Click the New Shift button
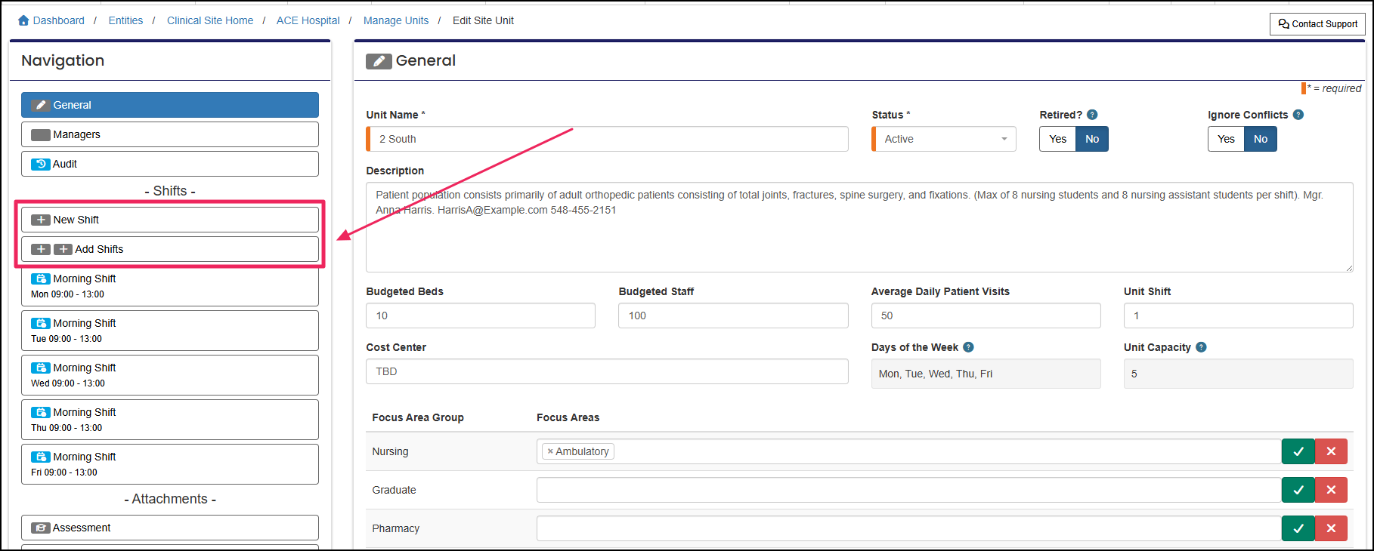Screen dimensions: 1374x551 click(x=170, y=220)
